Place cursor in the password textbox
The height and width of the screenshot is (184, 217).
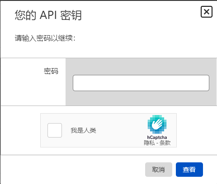(x=141, y=83)
